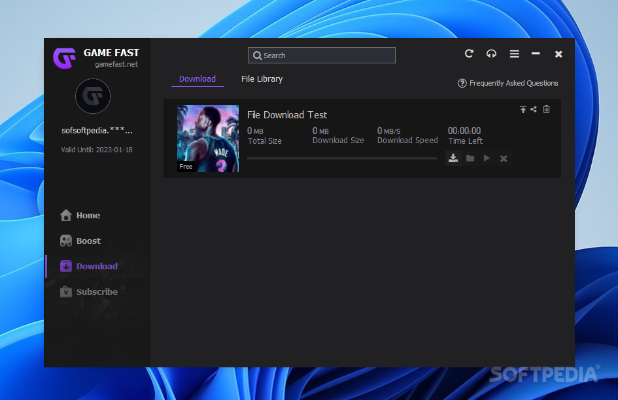Viewport: 618px width, 400px height.
Task: Click the magnifier icon in search box
Action: 258,56
